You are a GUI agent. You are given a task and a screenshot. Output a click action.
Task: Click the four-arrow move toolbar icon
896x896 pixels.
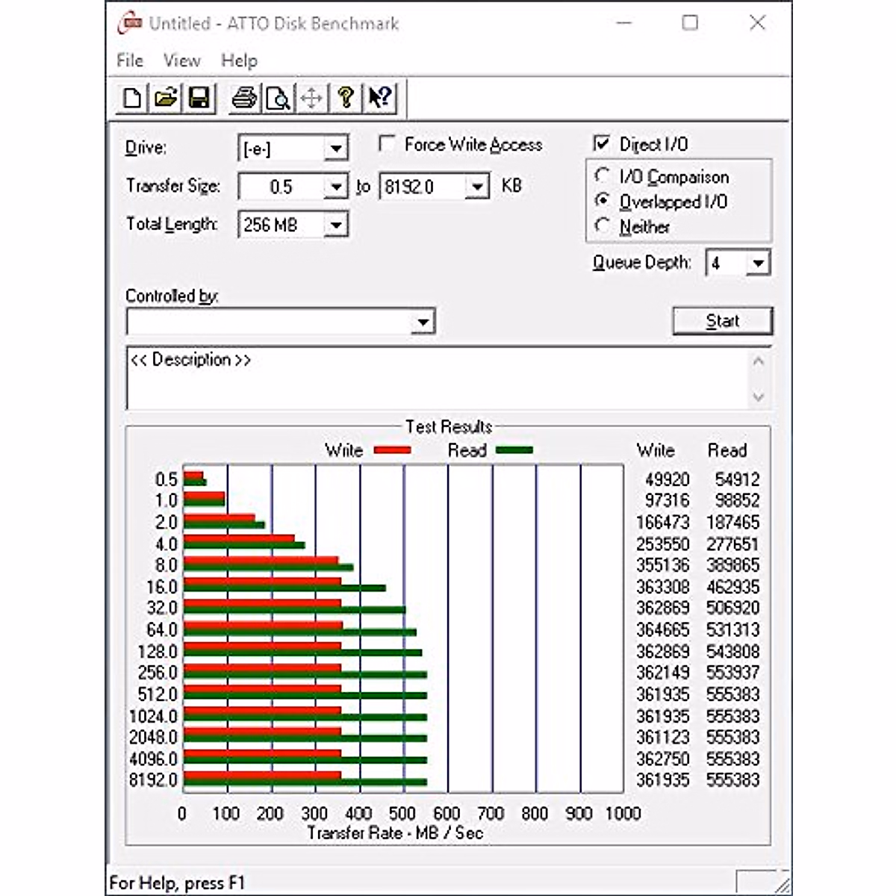click(x=311, y=98)
